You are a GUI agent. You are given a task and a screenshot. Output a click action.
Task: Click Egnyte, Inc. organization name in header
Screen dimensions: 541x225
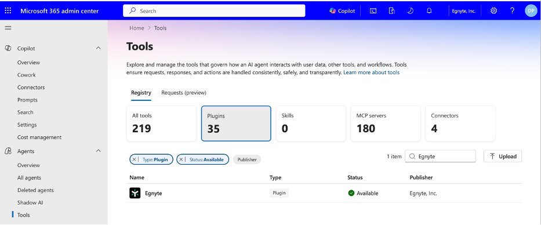click(x=464, y=11)
